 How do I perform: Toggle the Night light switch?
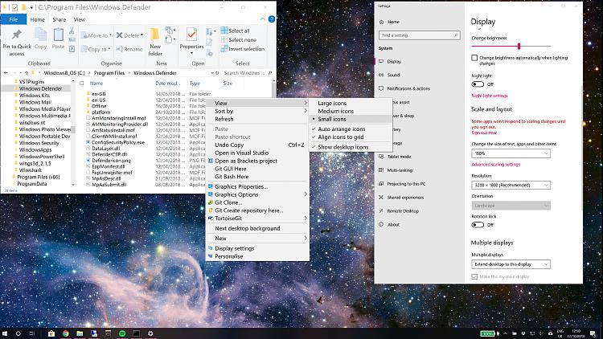coord(478,84)
